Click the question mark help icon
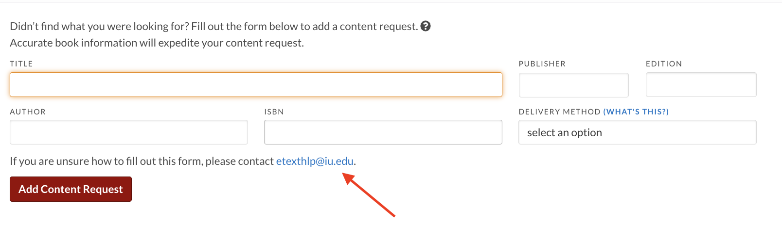 pos(426,26)
